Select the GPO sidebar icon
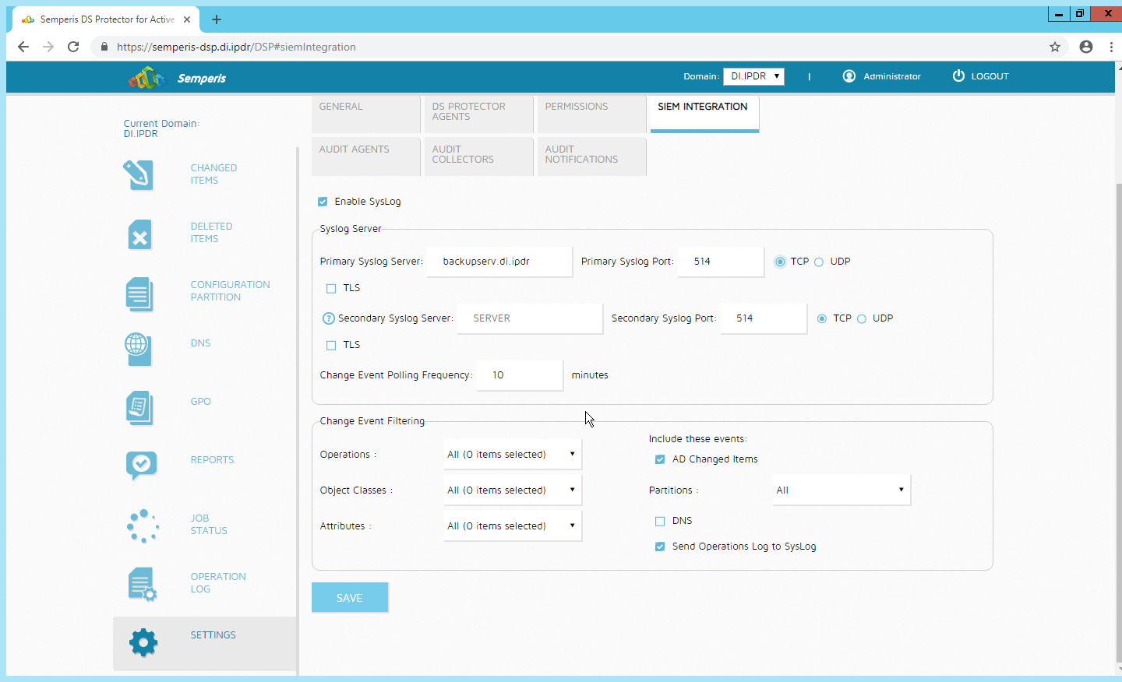 (x=139, y=407)
